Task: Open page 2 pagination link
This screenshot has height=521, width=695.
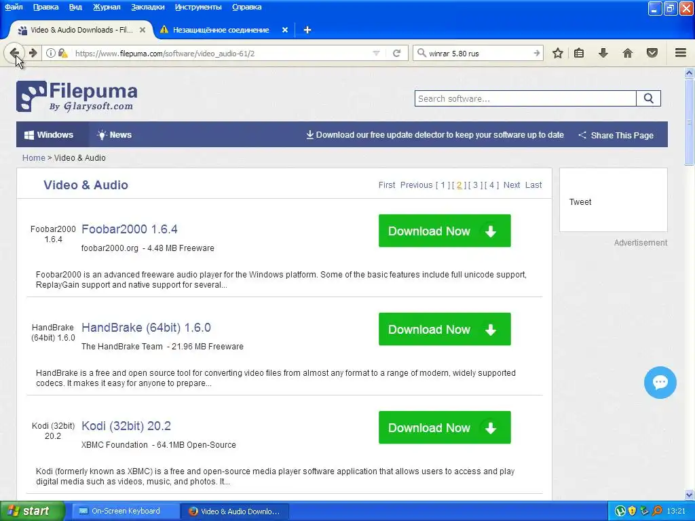Action: pos(459,185)
